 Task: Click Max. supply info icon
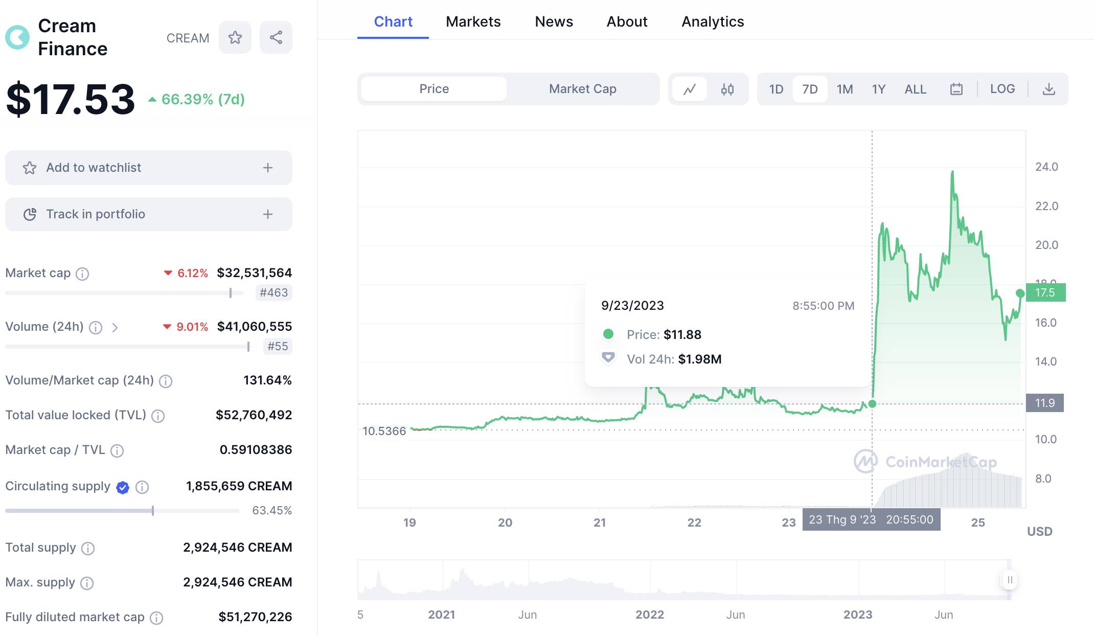[87, 583]
